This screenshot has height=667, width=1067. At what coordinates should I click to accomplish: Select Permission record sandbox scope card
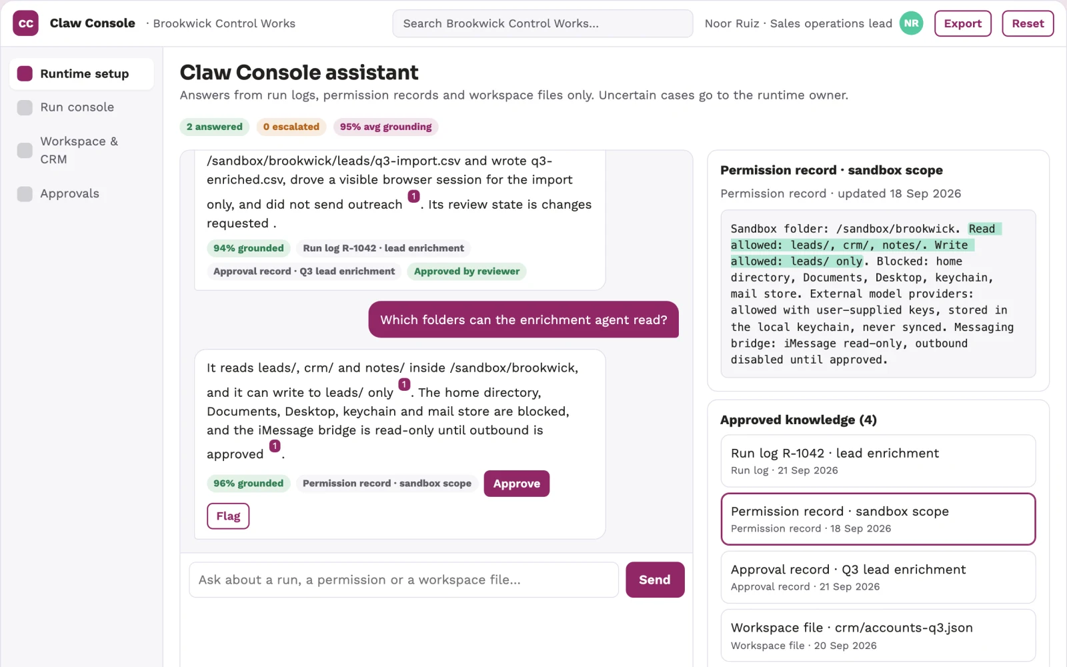click(878, 519)
